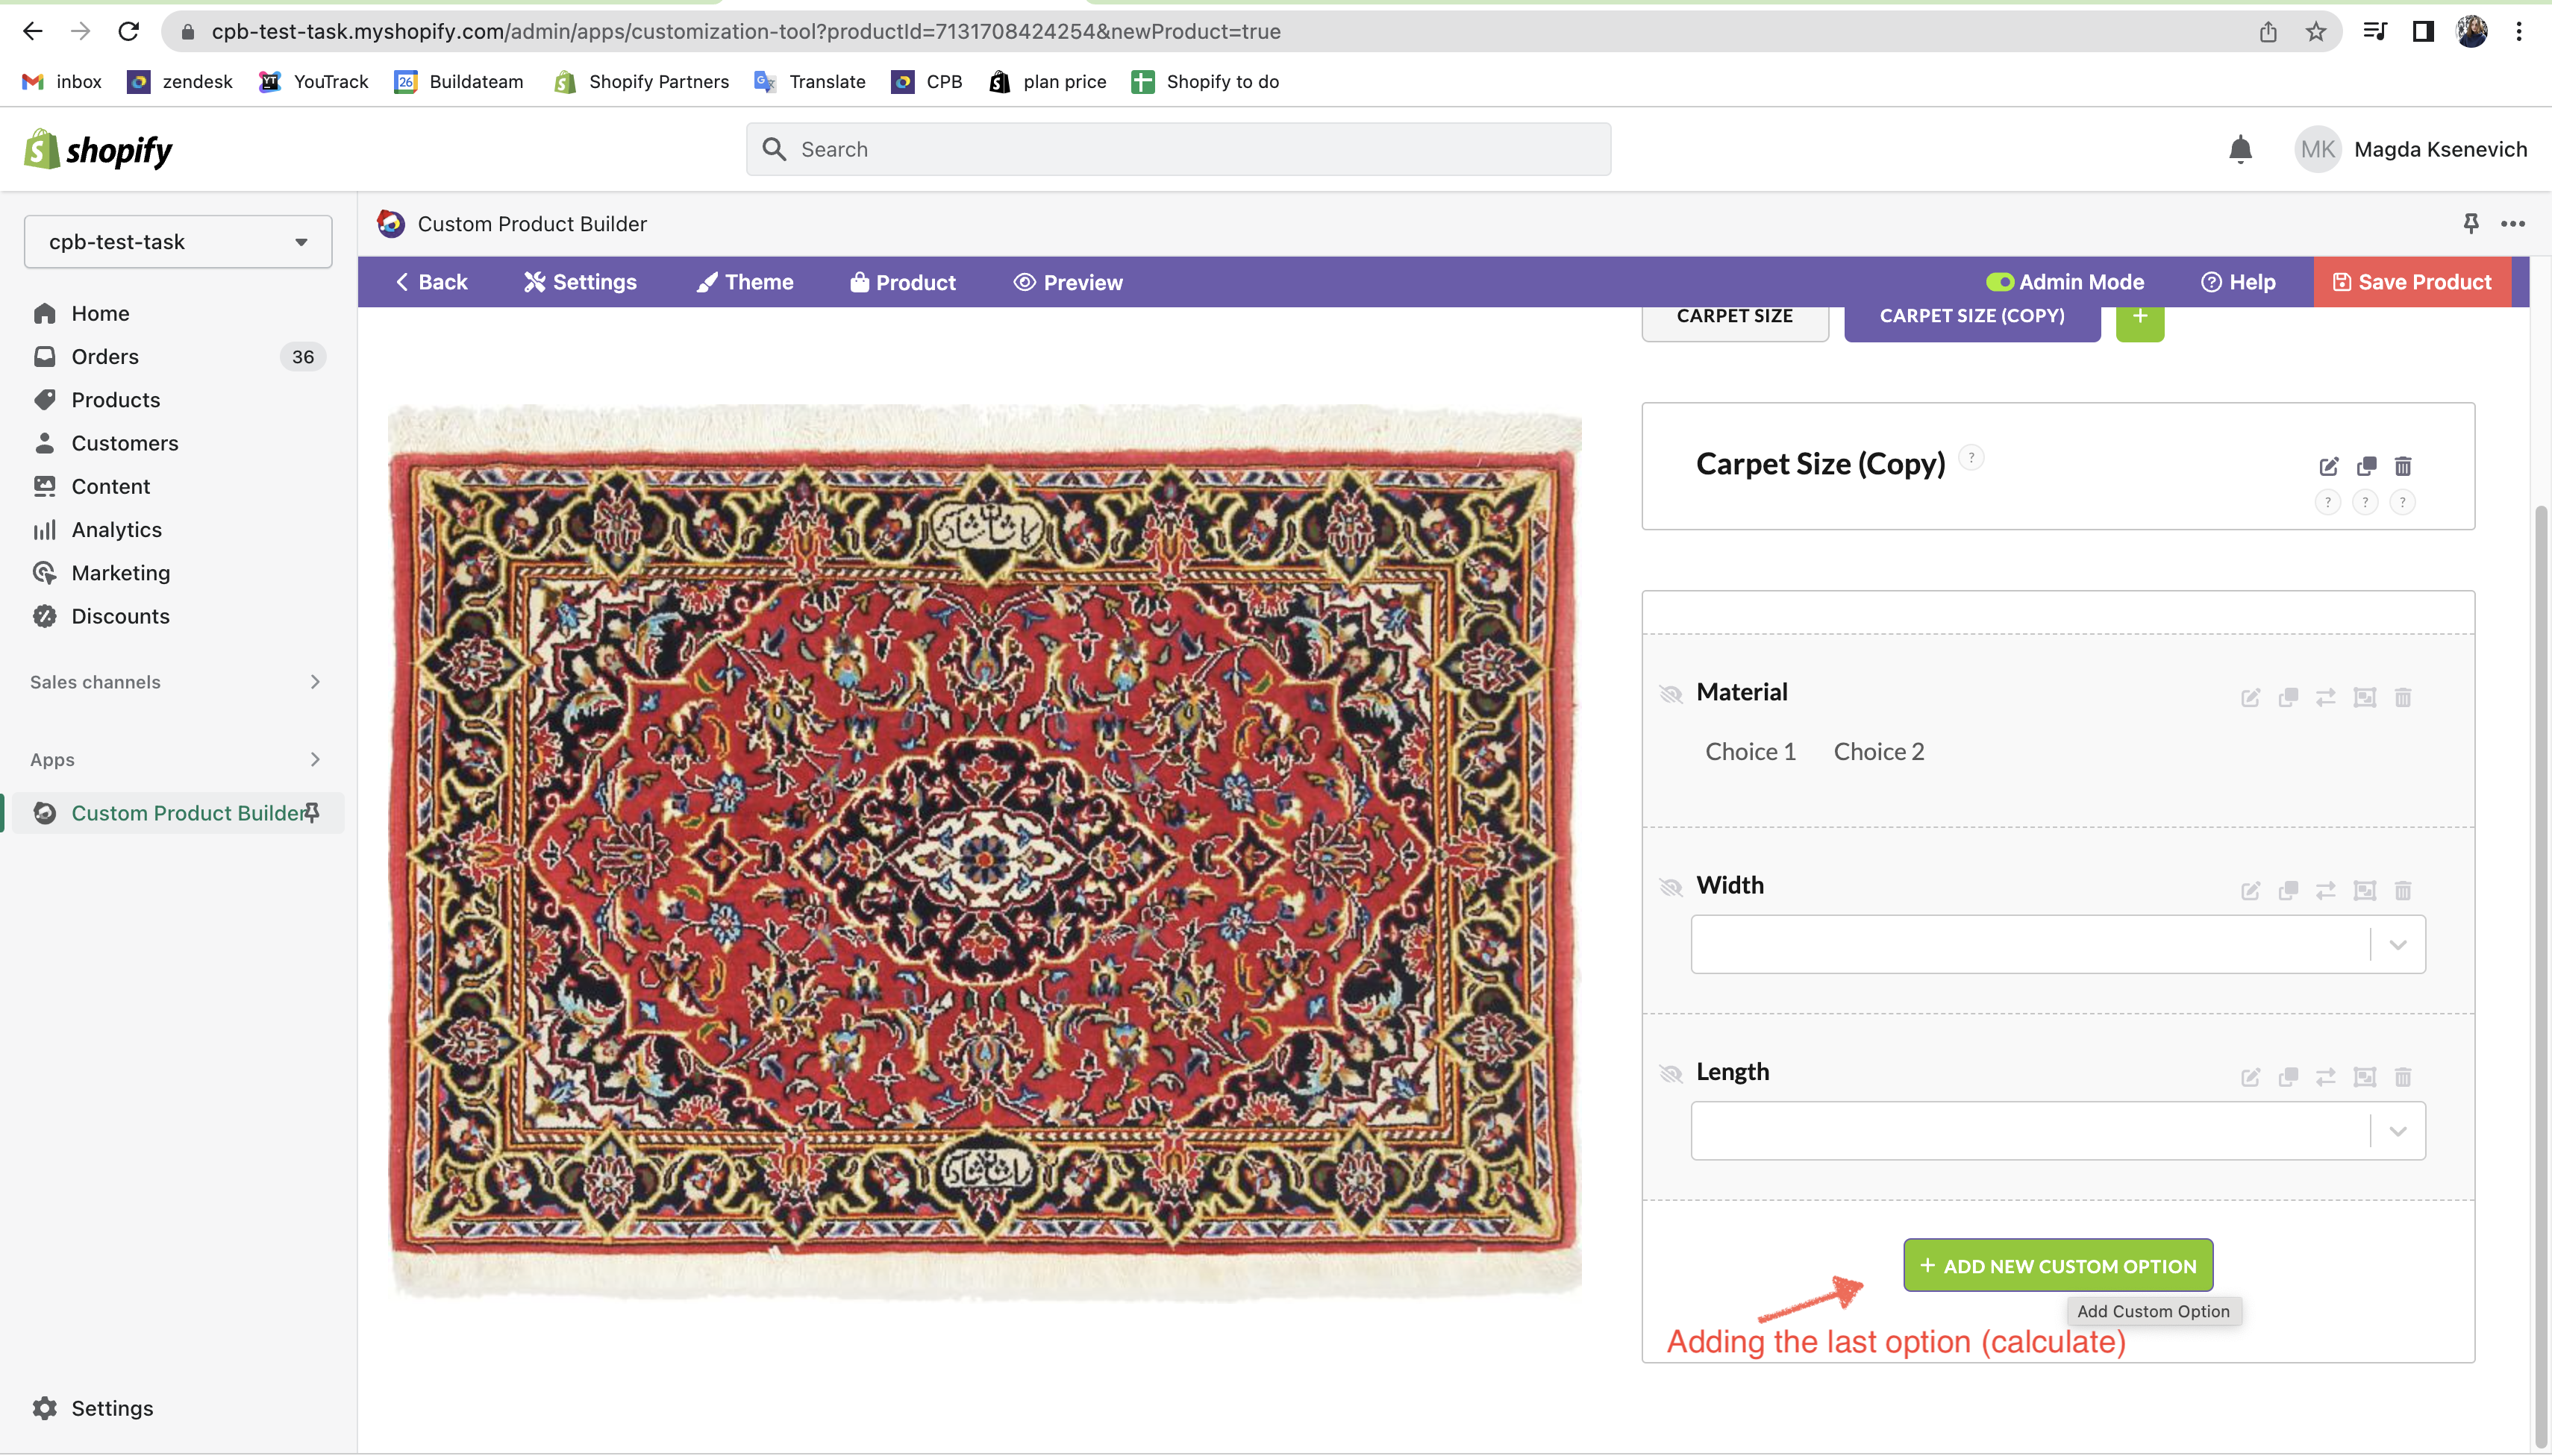This screenshot has width=2552, height=1456.
Task: Duplicate the Carpet Size (Copy) panel
Action: [x=2366, y=466]
